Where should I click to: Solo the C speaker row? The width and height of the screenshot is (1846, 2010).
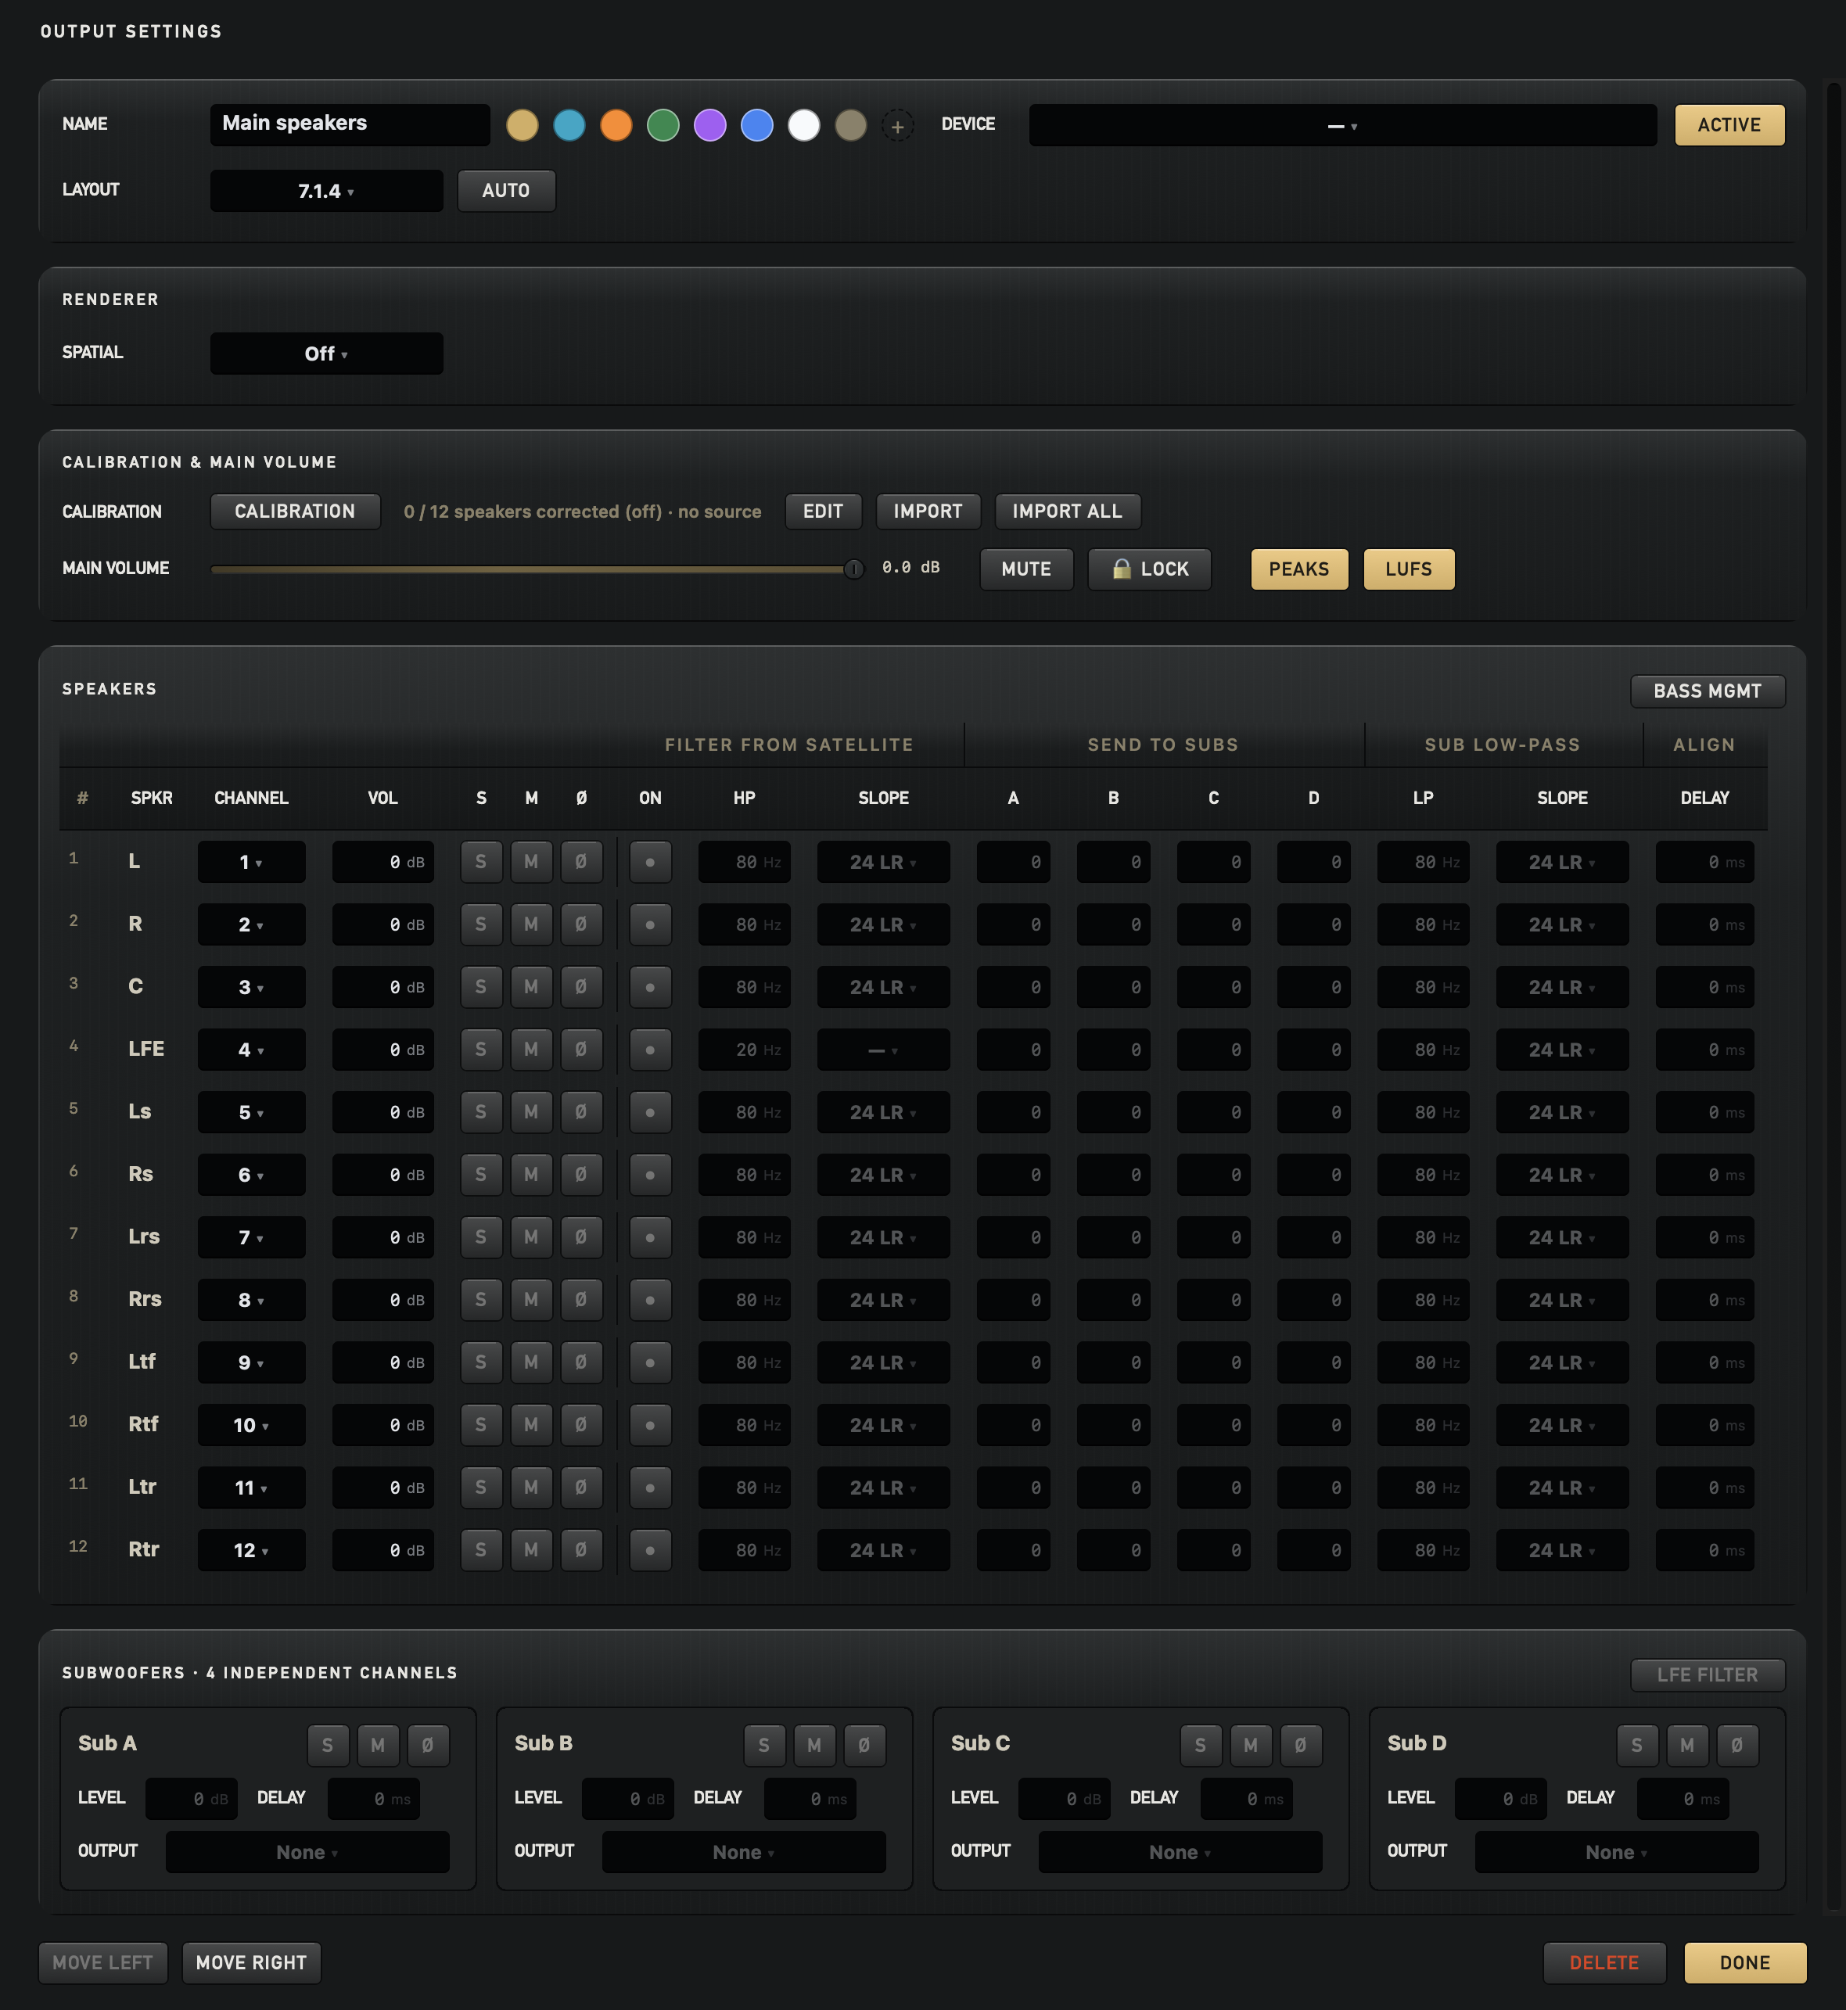(480, 987)
